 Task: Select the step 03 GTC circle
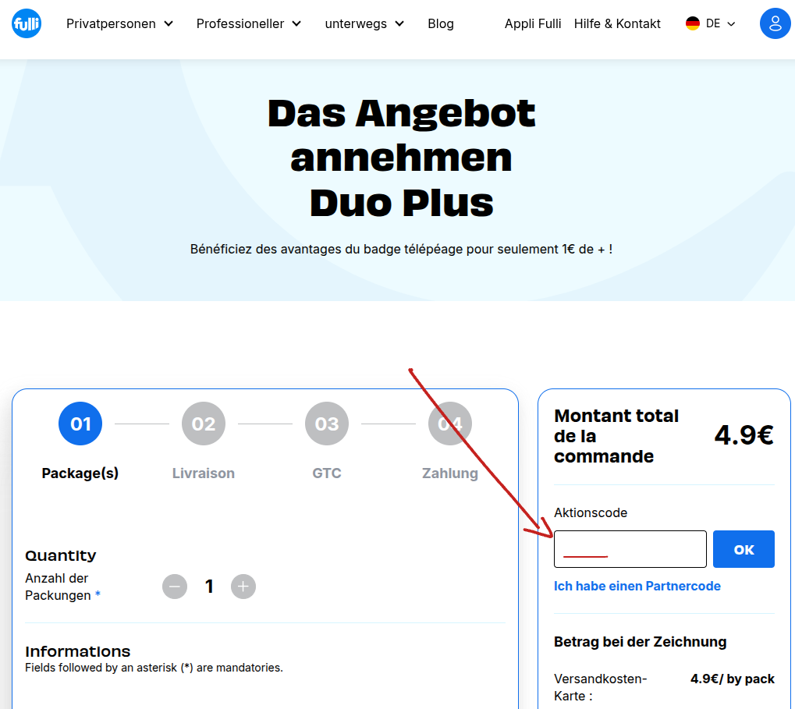point(326,424)
